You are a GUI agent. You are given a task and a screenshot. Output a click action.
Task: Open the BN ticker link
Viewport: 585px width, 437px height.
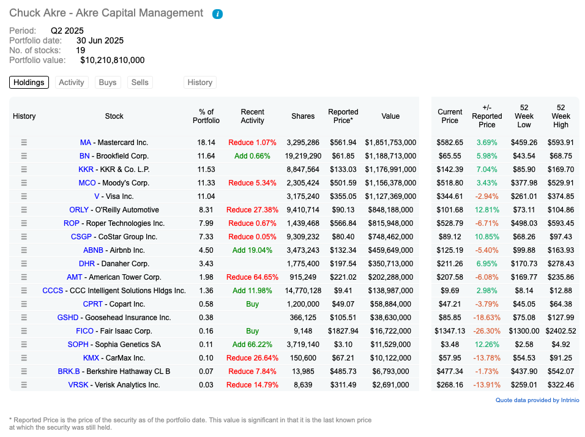pyautogui.click(x=84, y=156)
